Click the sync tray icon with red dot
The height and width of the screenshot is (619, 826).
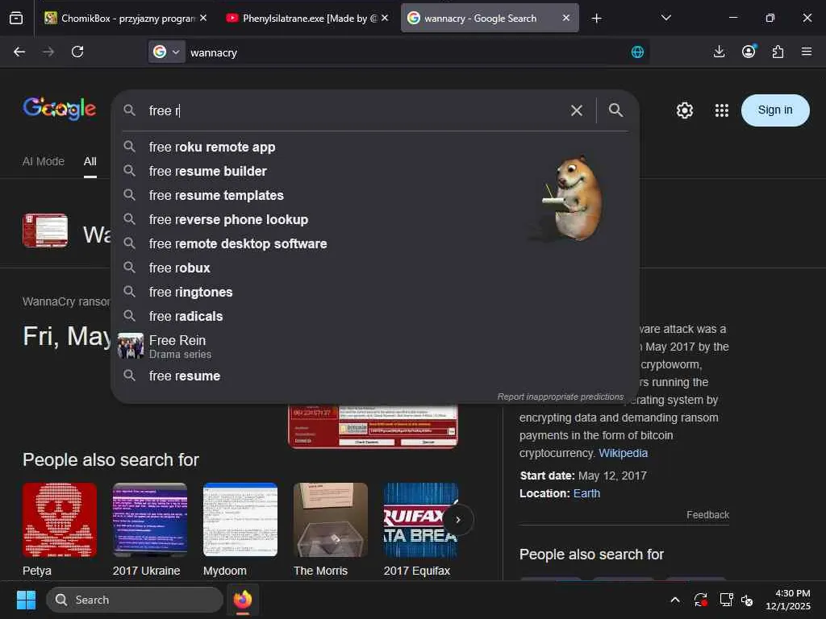[x=701, y=600]
